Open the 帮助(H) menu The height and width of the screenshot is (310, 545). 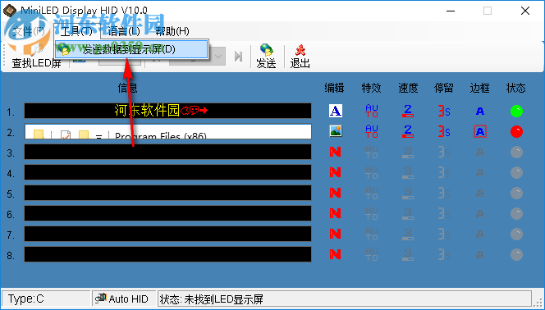point(172,31)
